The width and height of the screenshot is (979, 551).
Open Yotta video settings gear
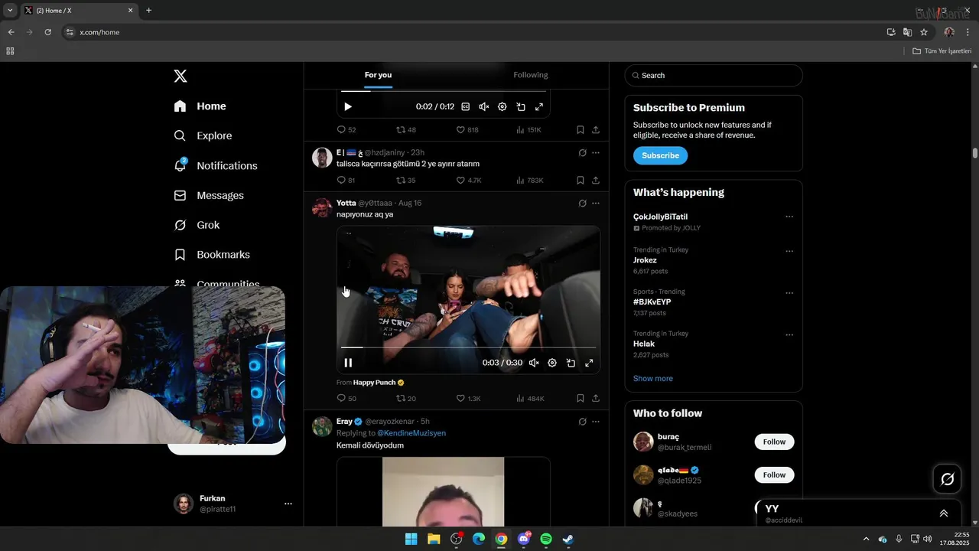pos(552,363)
